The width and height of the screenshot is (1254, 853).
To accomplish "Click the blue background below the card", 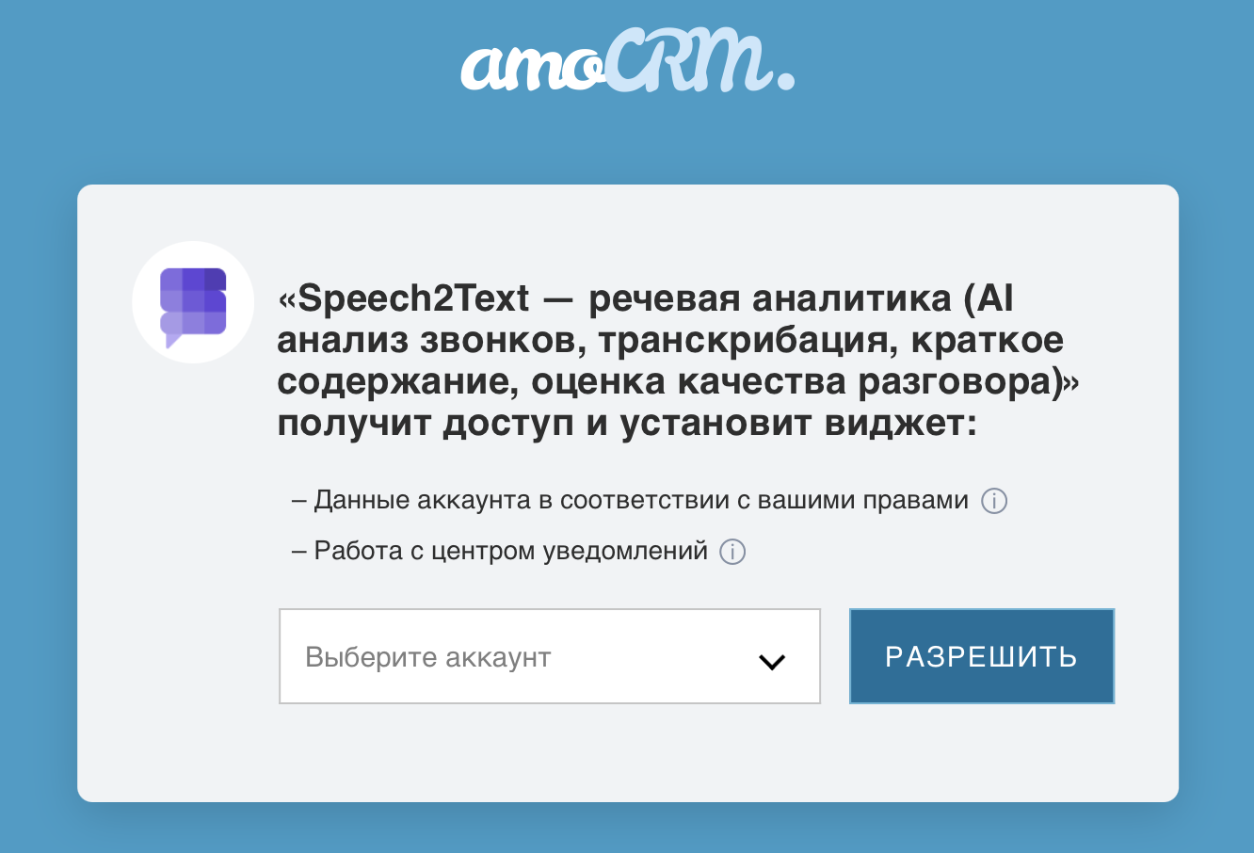I will [x=627, y=829].
